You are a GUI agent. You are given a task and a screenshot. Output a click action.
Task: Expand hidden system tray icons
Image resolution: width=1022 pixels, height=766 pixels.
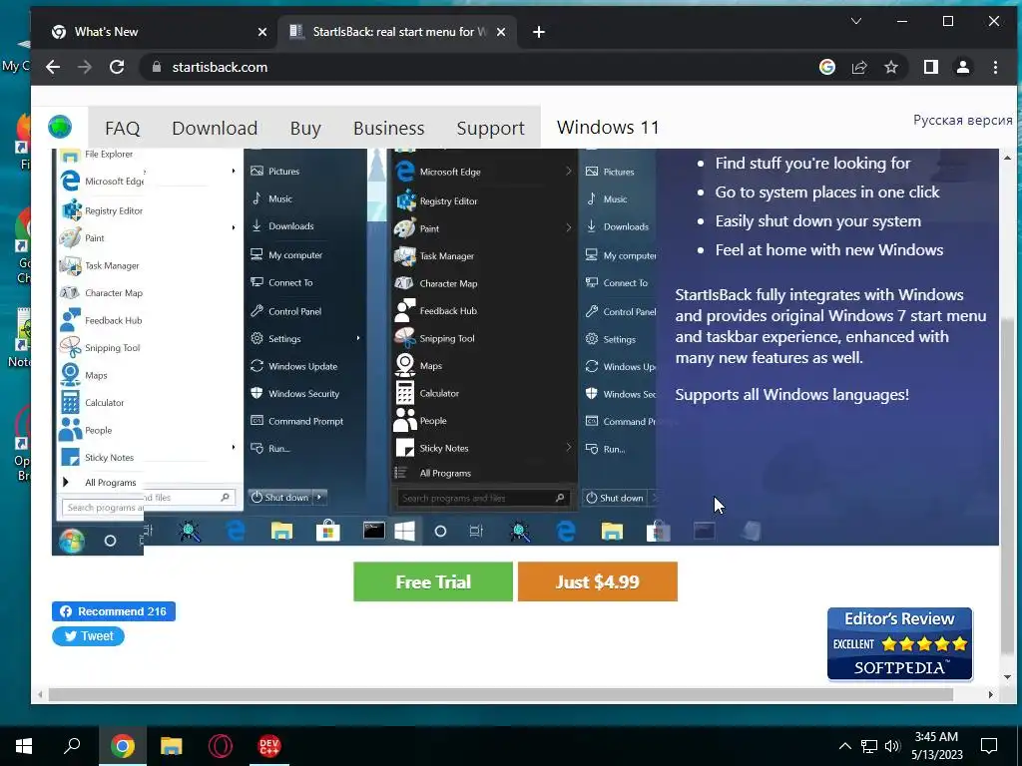(844, 746)
